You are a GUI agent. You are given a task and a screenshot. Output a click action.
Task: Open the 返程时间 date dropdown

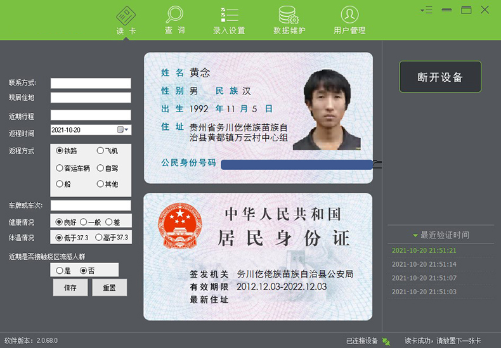[124, 130]
